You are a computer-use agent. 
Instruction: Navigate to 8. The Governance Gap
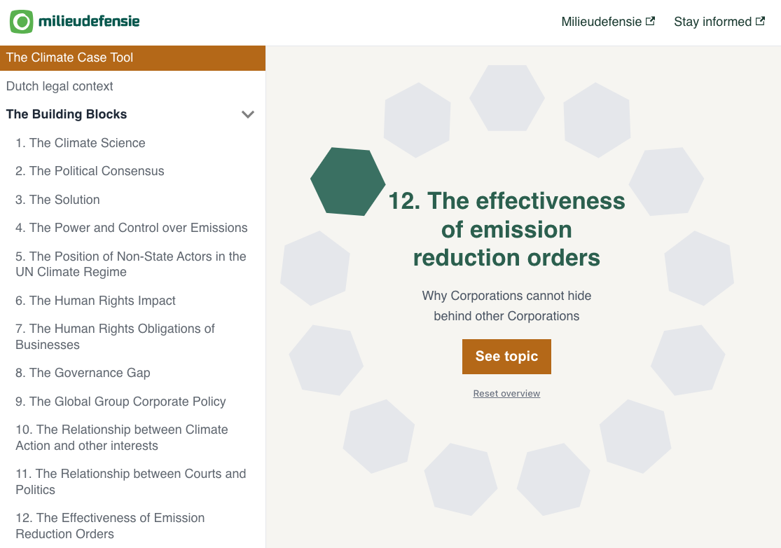coord(83,373)
